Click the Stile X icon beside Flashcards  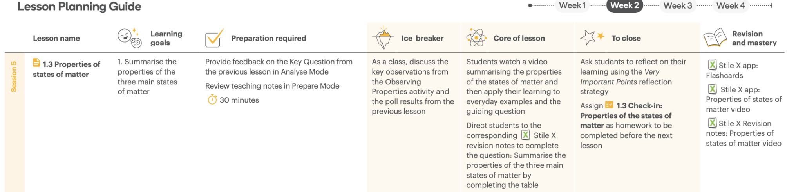click(712, 65)
